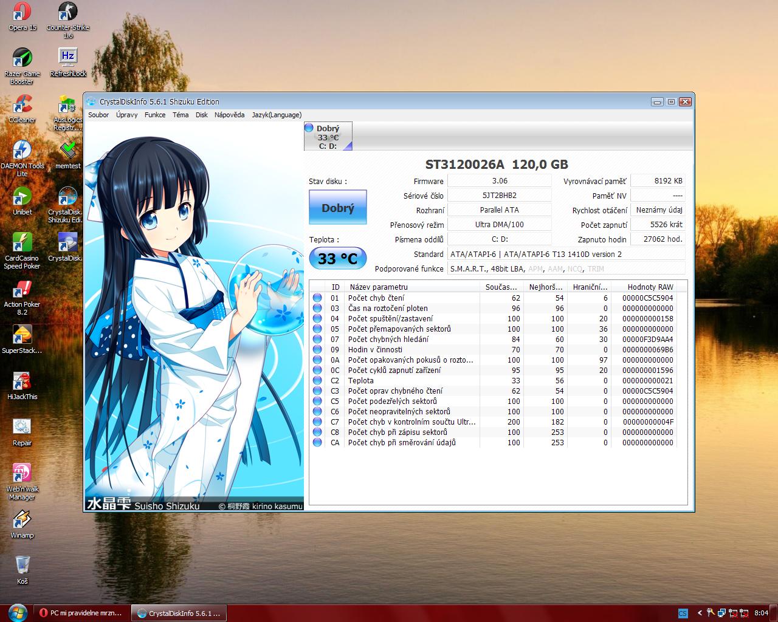Select the DAEMON Tools Lite icon

pyautogui.click(x=22, y=151)
